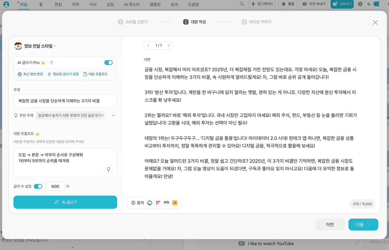
Task: Open the 자막 menu
Action: point(76,4)
